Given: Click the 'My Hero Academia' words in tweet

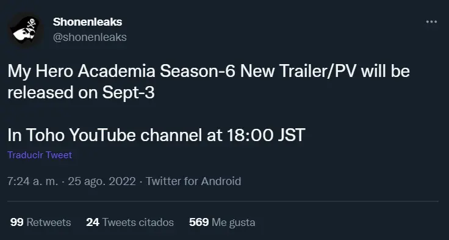Looking at the screenshot, I should (81, 71).
